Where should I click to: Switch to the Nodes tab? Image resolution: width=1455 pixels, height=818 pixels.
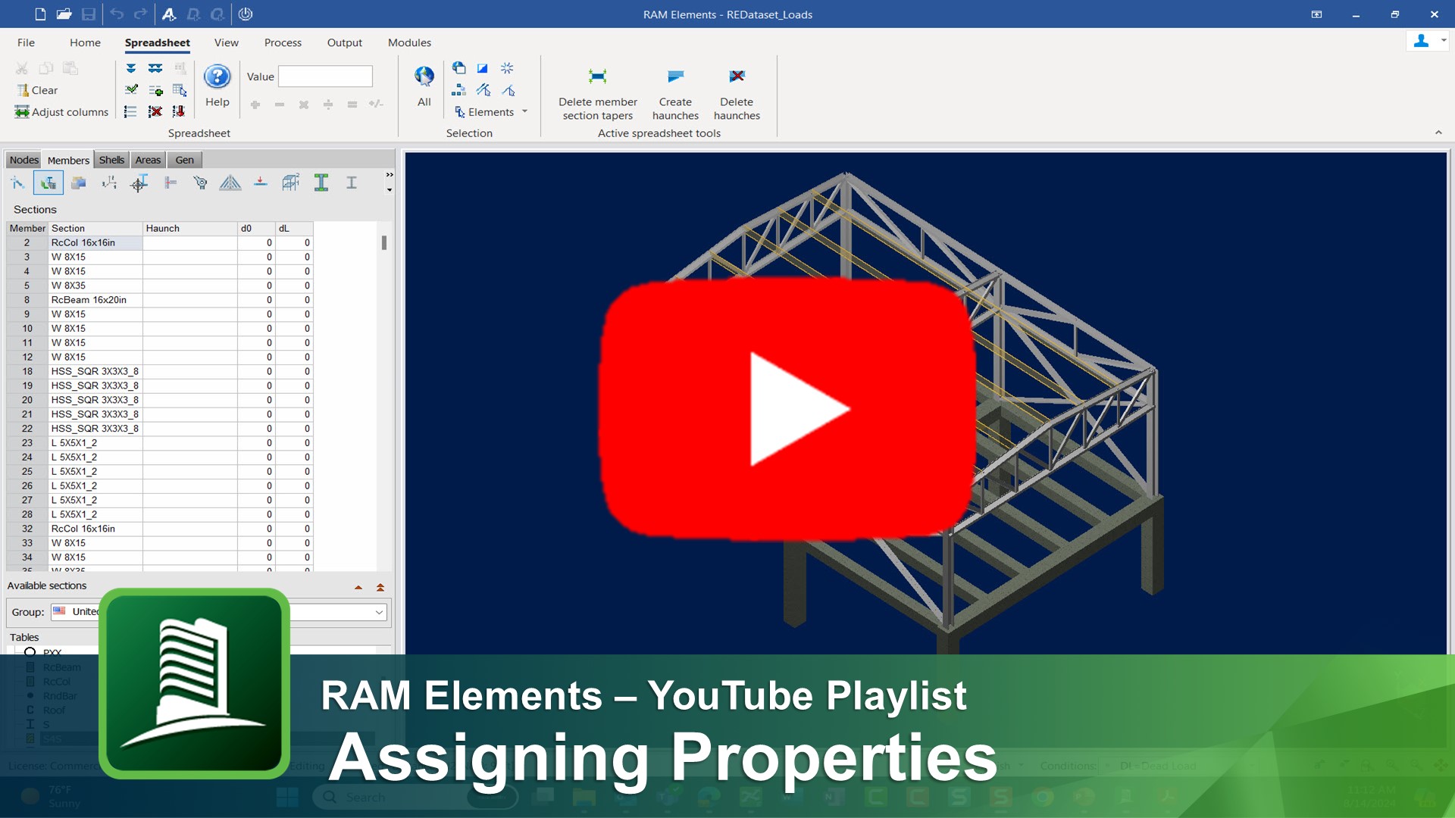click(23, 160)
